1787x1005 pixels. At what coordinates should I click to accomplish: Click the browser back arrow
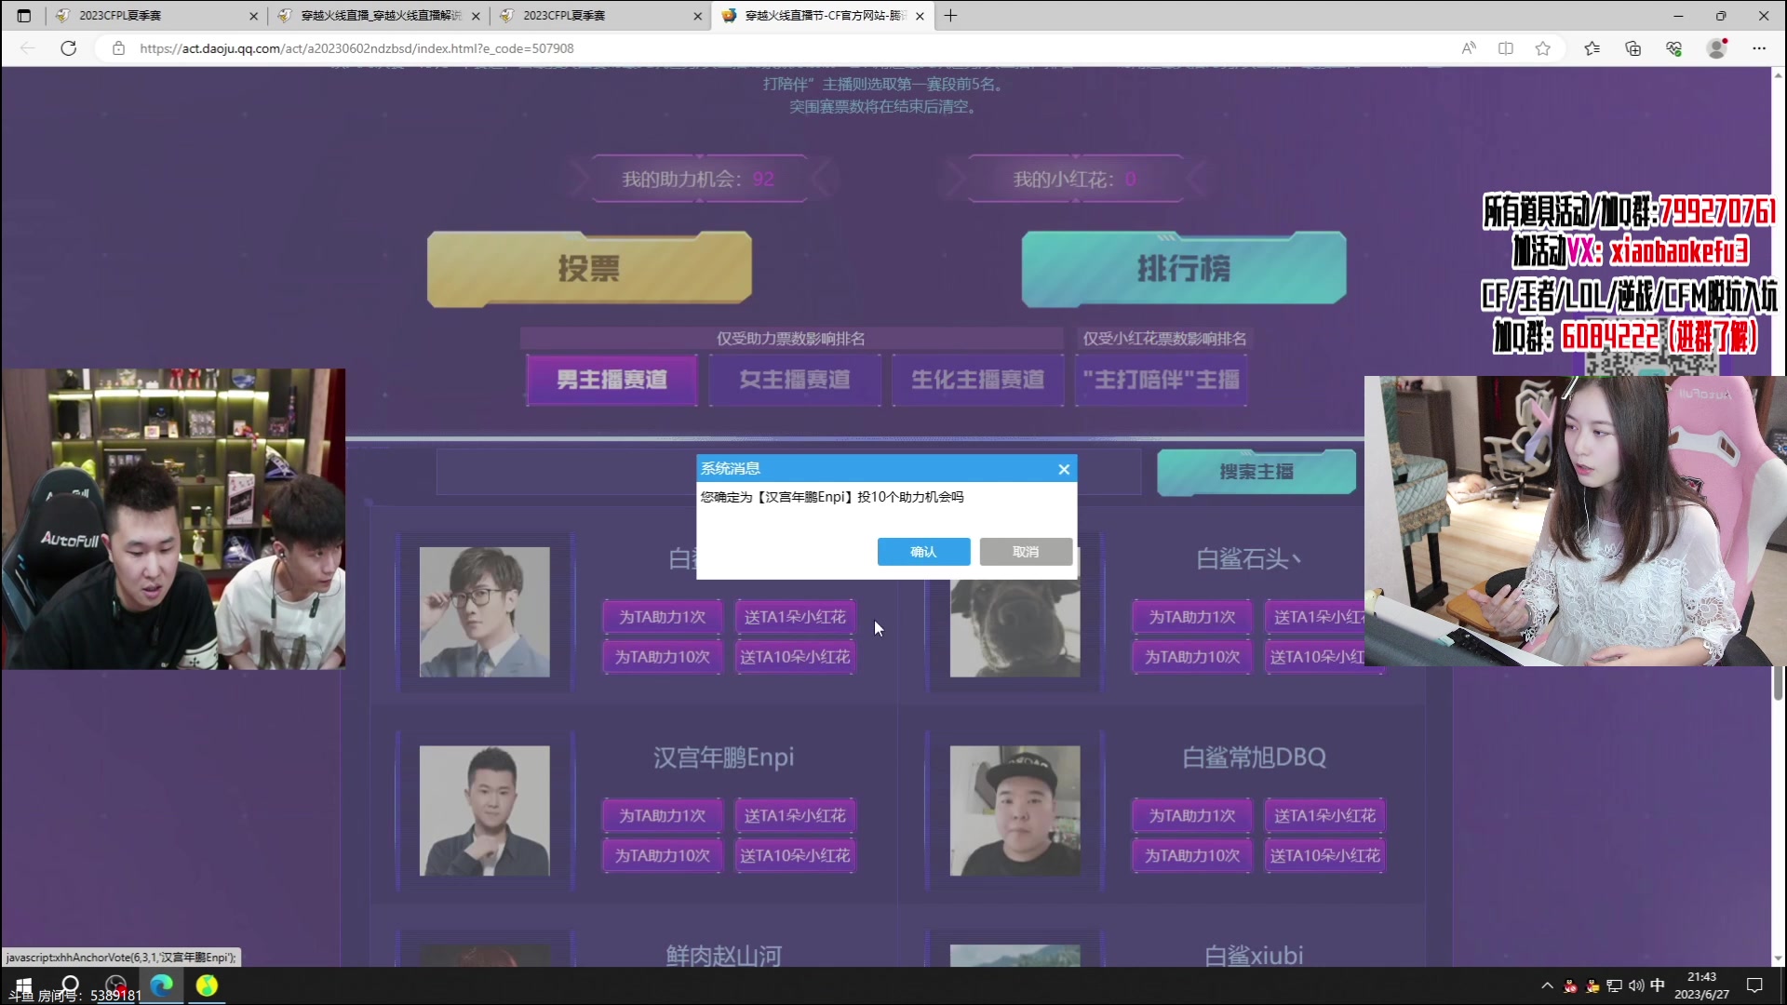tap(28, 48)
